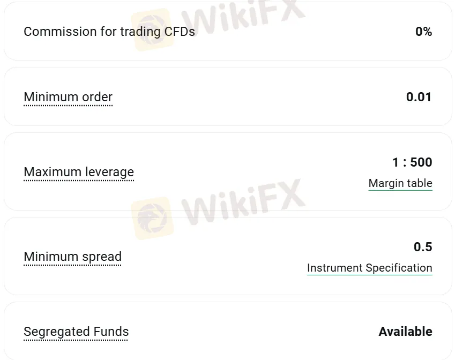This screenshot has height=360, width=455.
Task: Click the Available status for Segregated Funds
Action: coord(406,332)
